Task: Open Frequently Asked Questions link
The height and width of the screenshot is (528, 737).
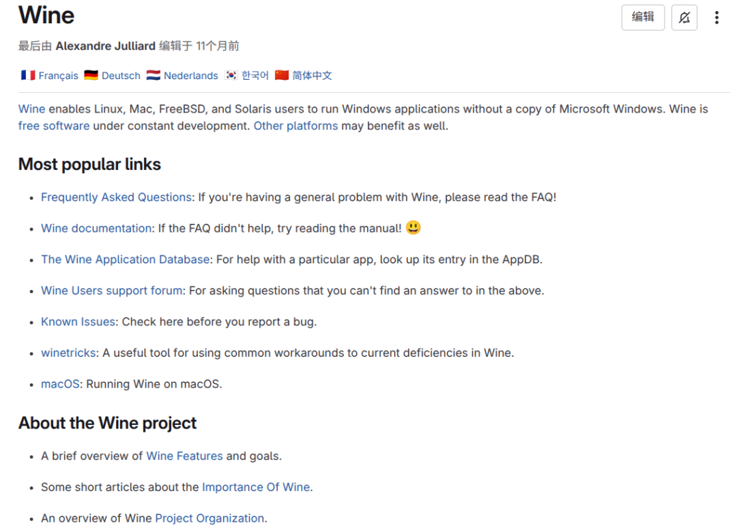Action: [x=116, y=197]
